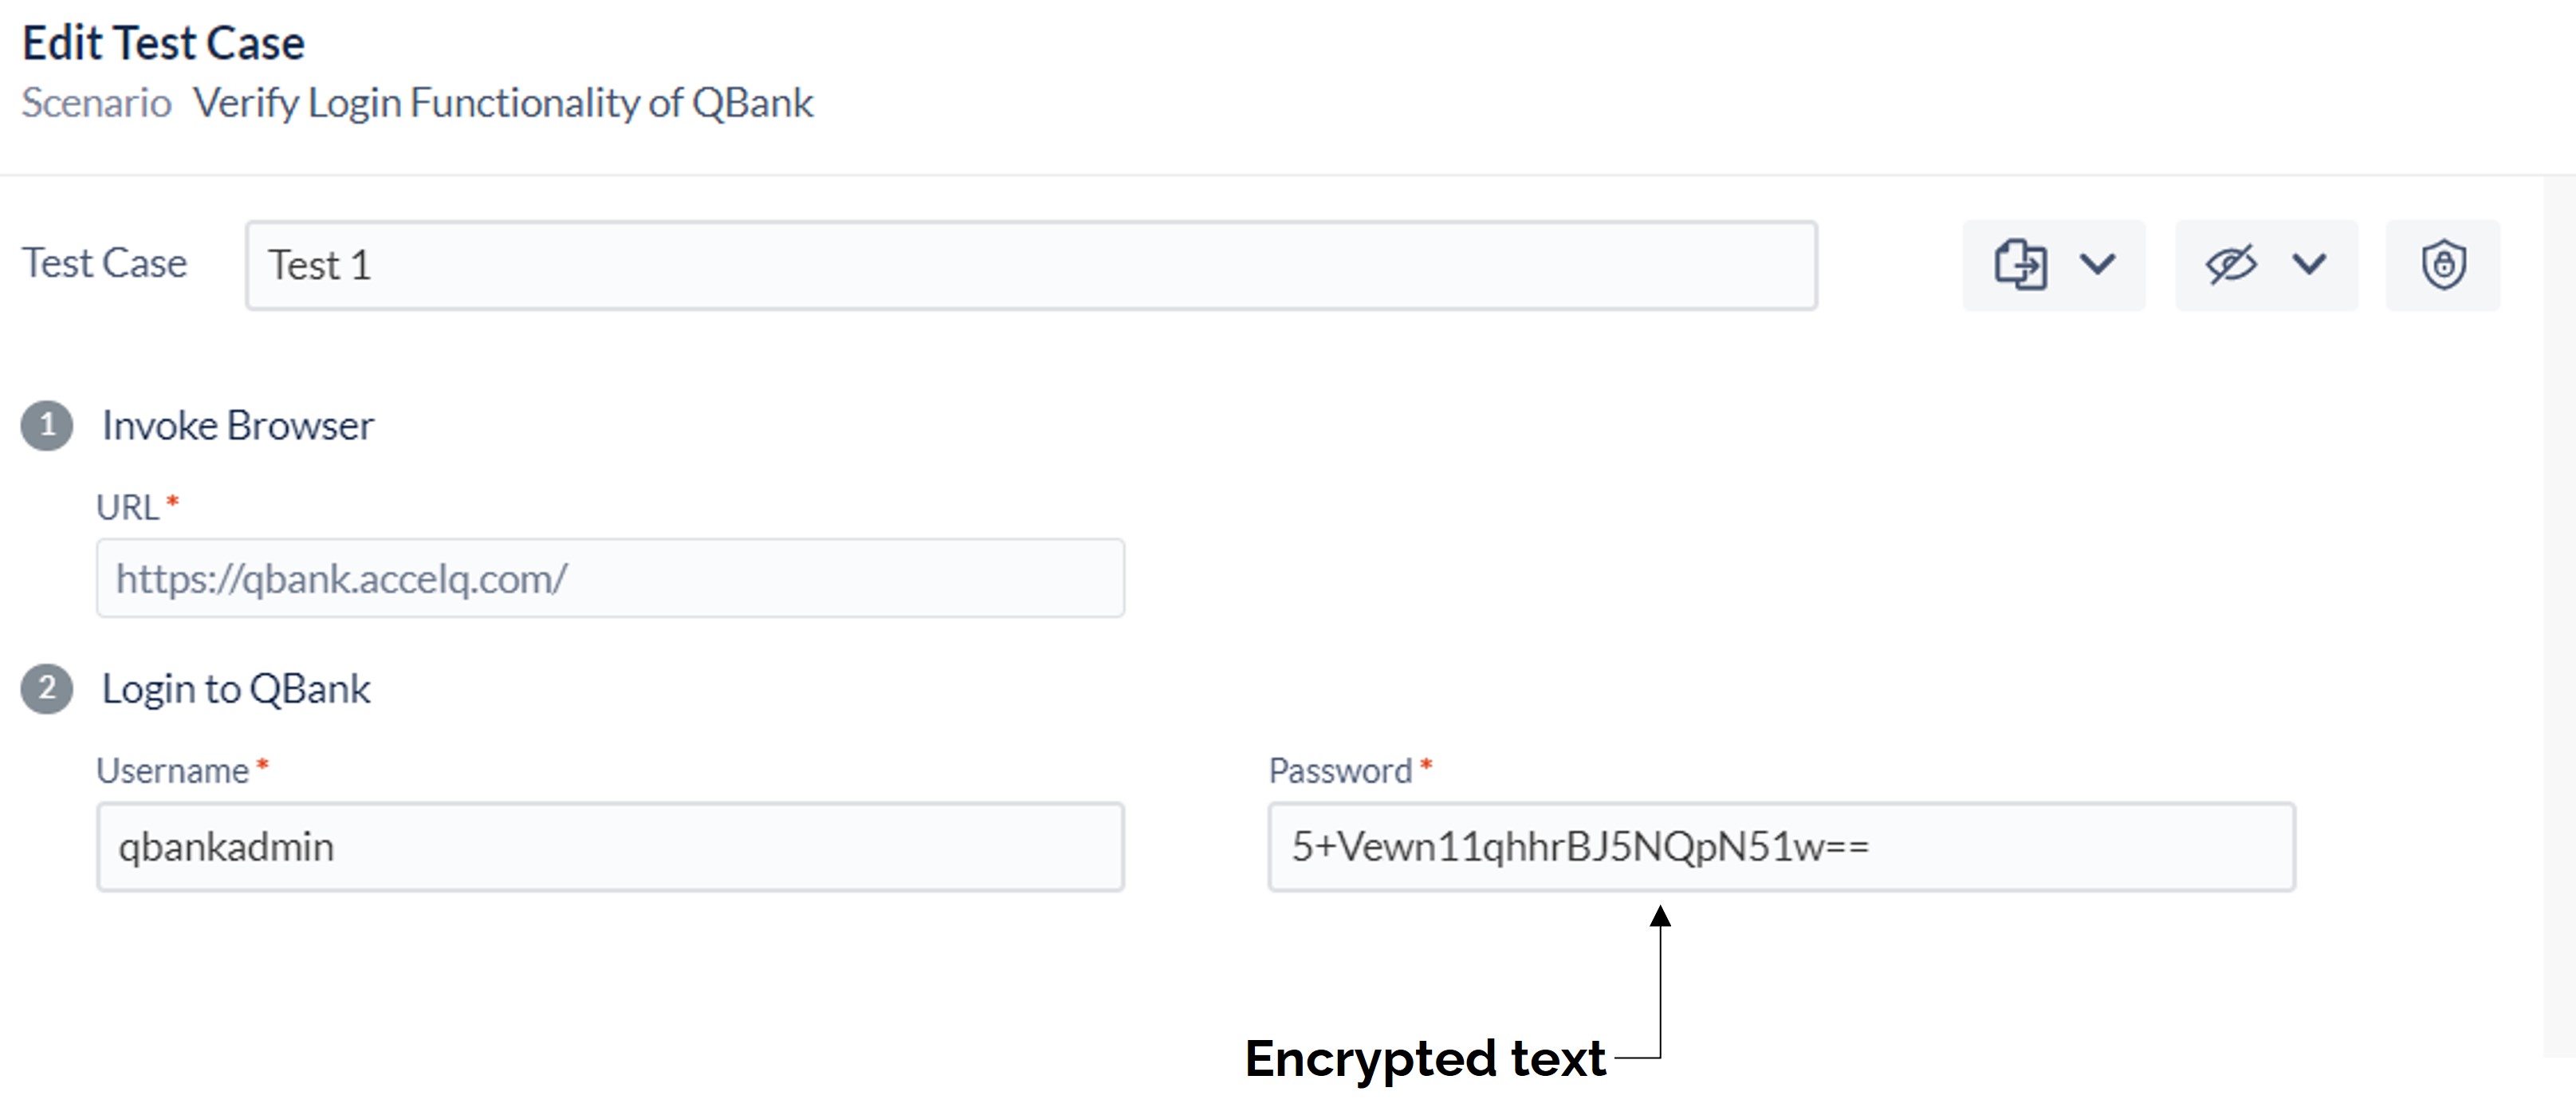Click the copy test case icon
2576x1119 pixels.
pyautogui.click(x=2020, y=265)
